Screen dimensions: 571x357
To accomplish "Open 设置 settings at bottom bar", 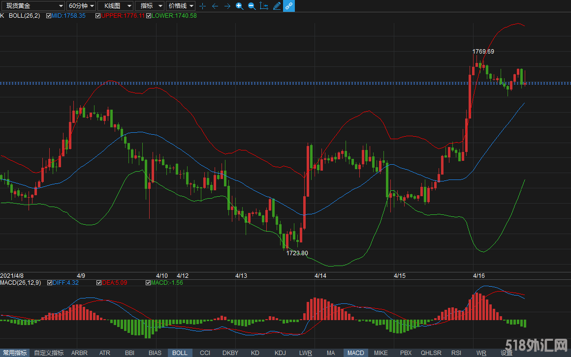I will click(507, 353).
